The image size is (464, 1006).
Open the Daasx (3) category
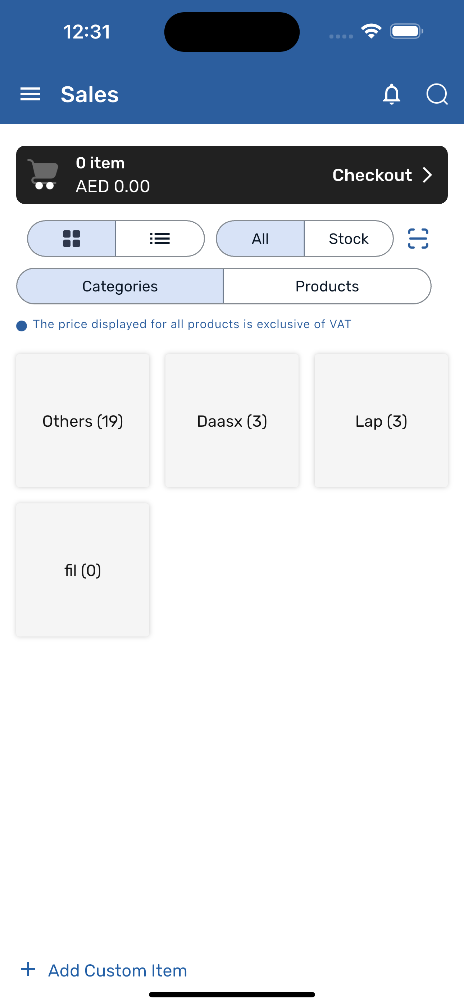pos(232,421)
